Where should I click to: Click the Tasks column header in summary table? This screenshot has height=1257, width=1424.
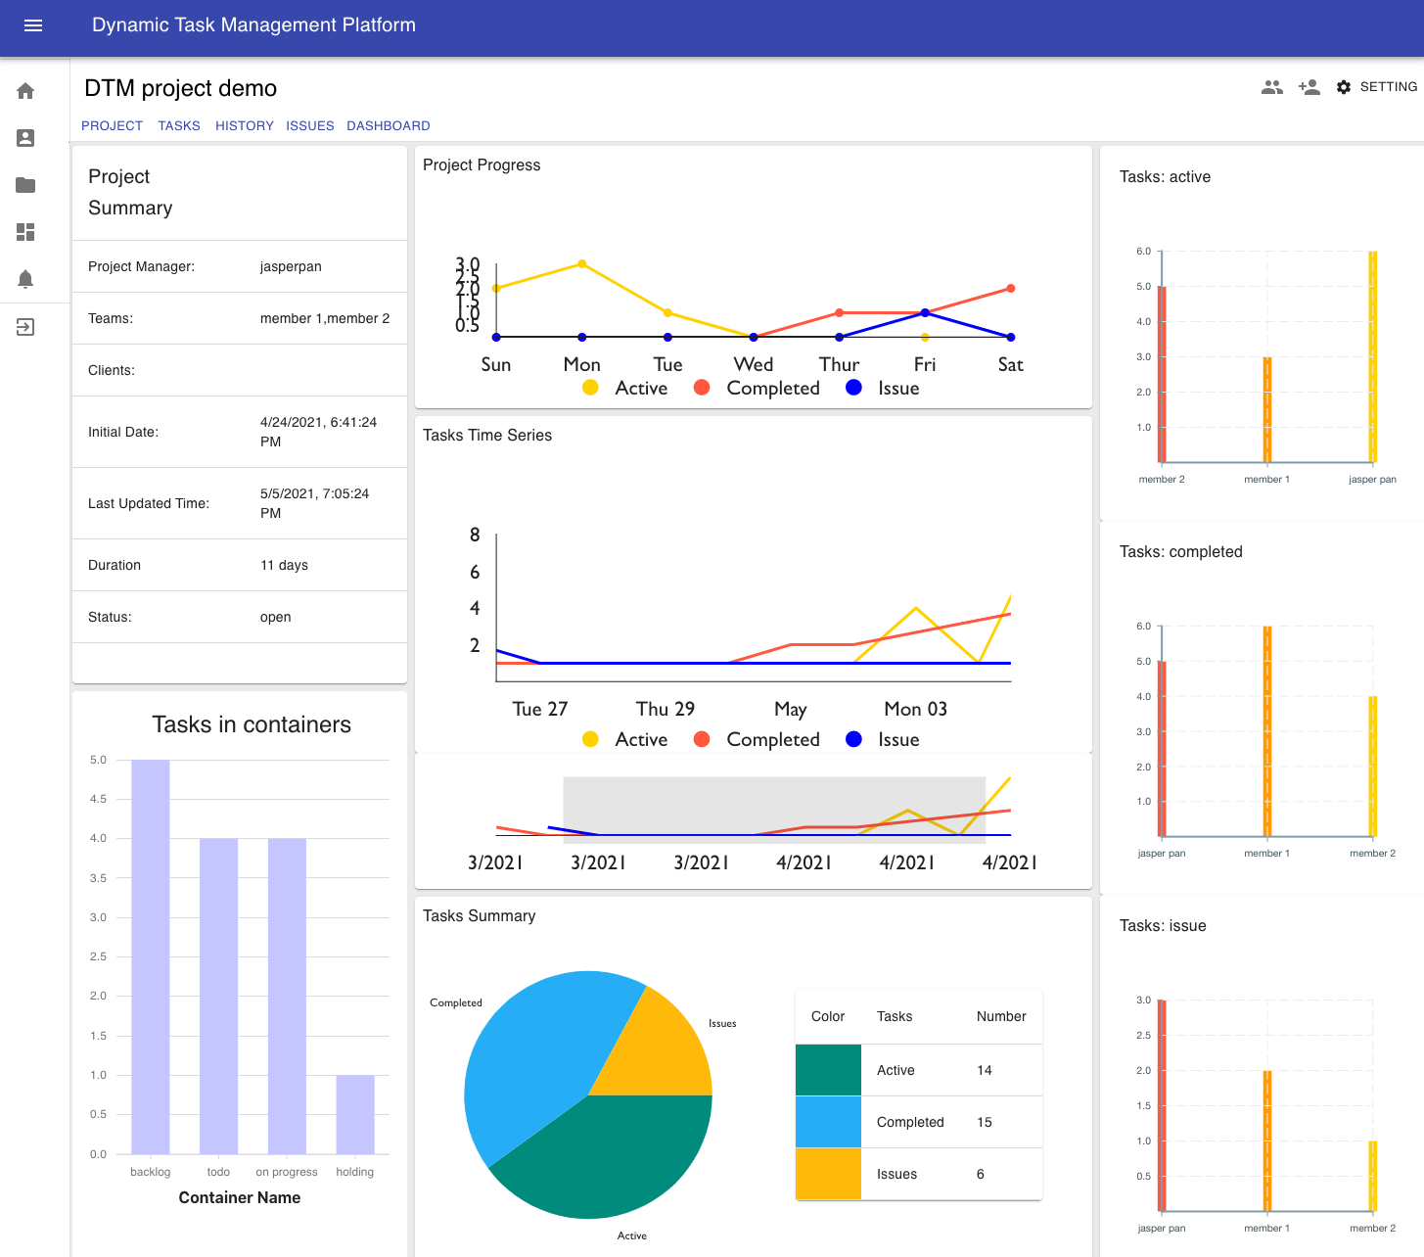(895, 1016)
